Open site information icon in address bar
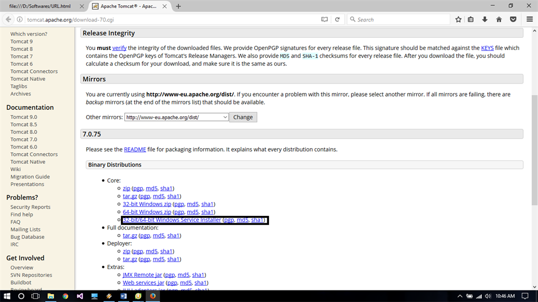The height and width of the screenshot is (302, 538). (20, 19)
